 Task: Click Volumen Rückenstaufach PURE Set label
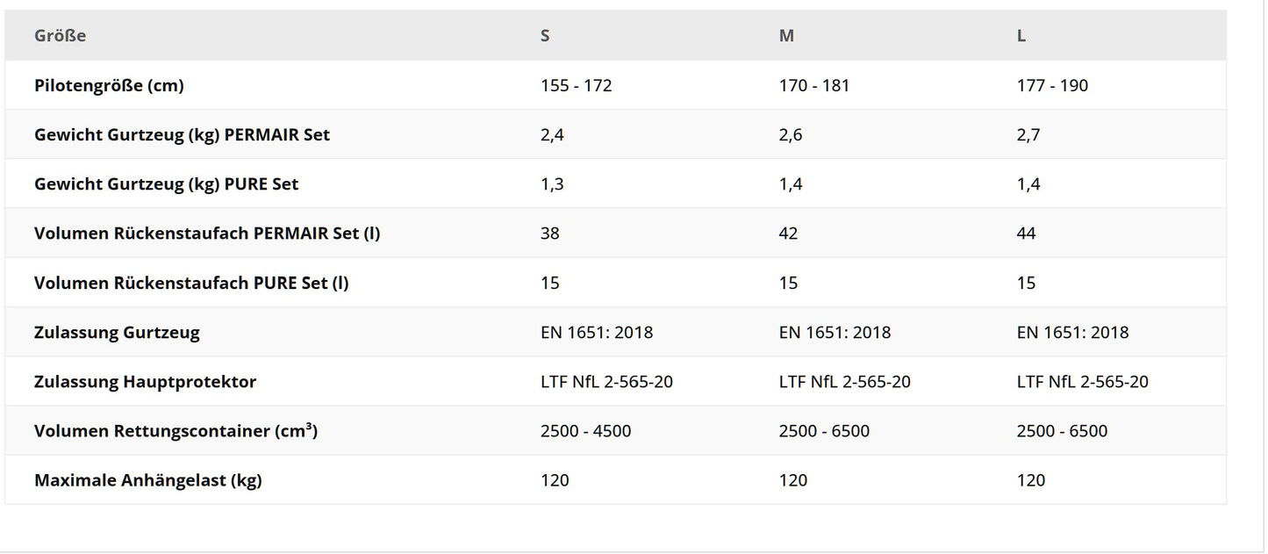tap(191, 283)
